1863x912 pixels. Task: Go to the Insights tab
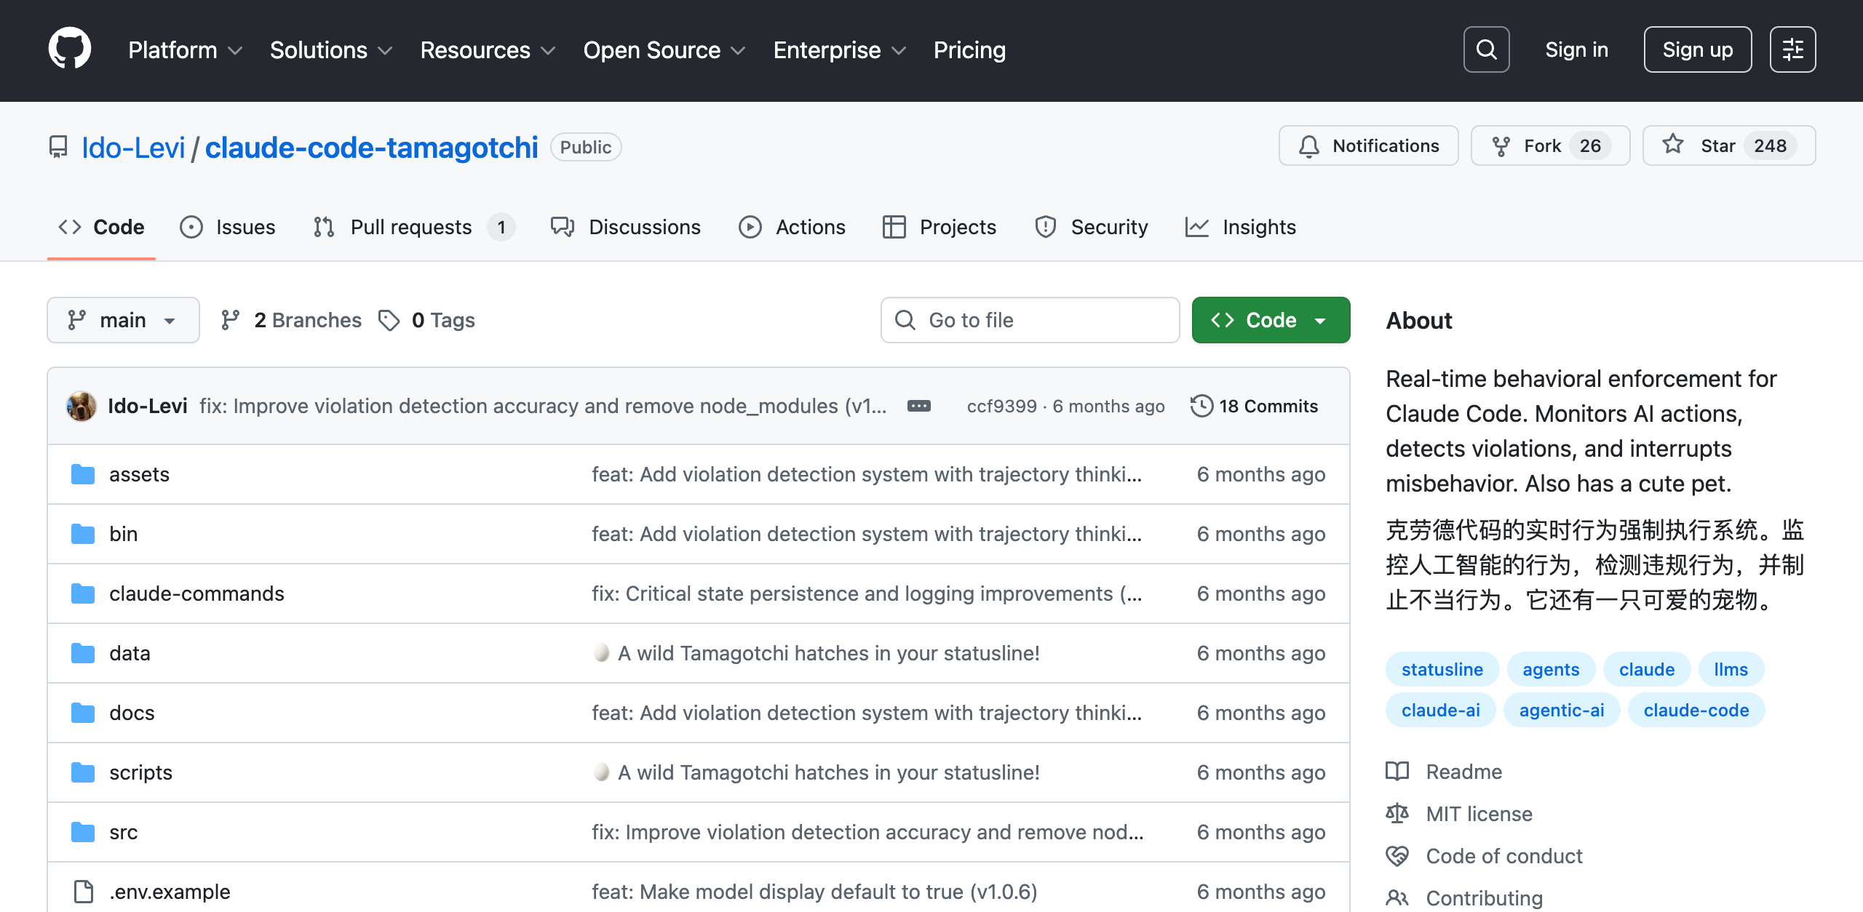(x=1241, y=227)
